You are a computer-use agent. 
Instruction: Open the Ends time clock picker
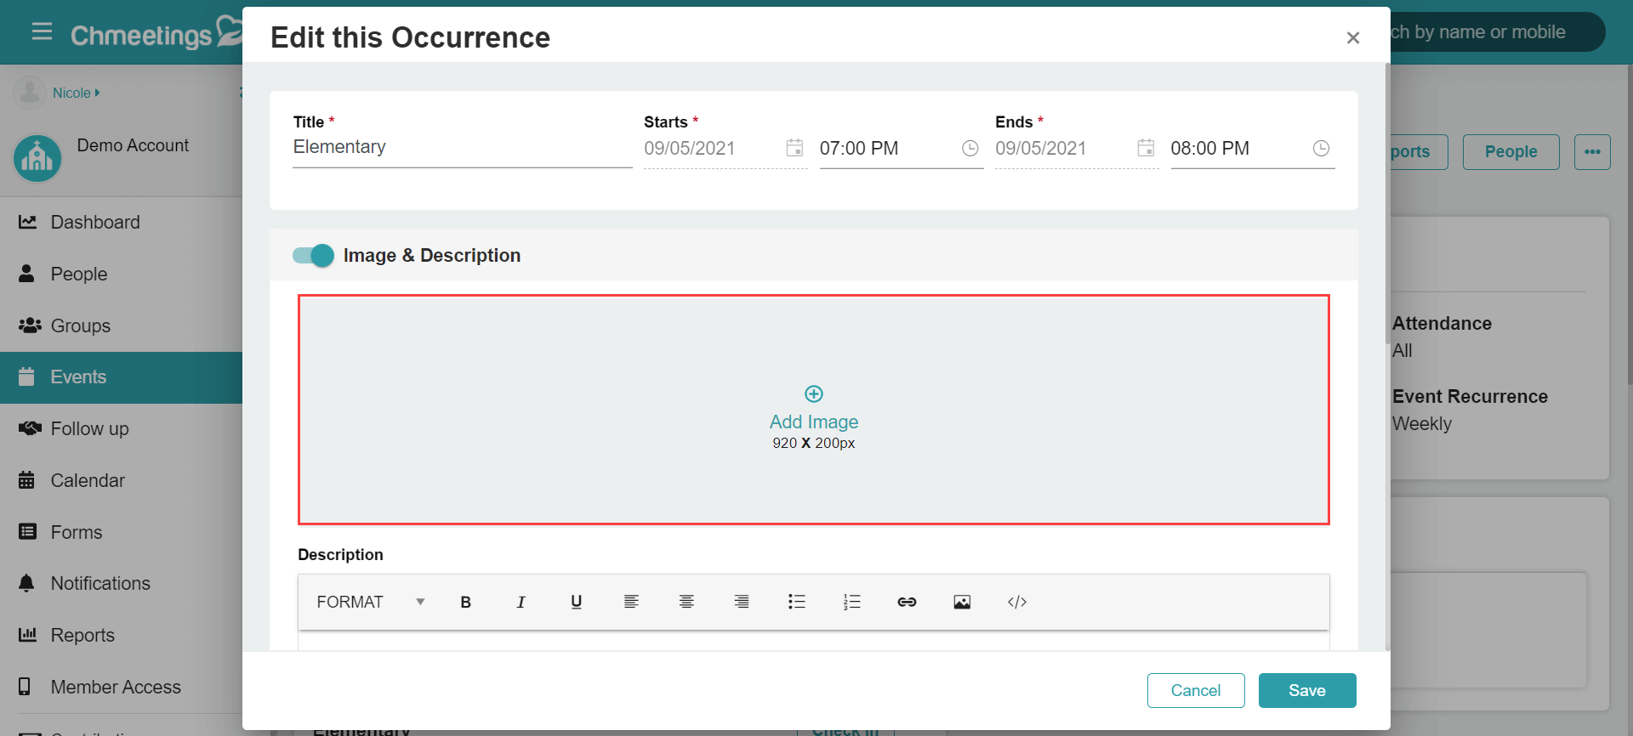pyautogui.click(x=1321, y=148)
